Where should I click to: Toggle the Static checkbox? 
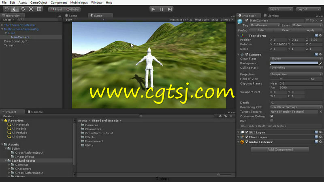point(308,20)
